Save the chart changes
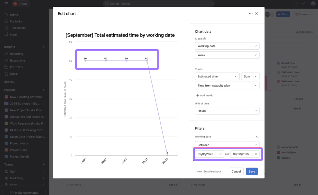The width and height of the screenshot is (318, 195). 252,171
